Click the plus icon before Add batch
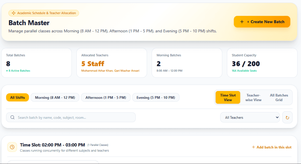The width and height of the screenshot is (301, 164). coord(253,147)
